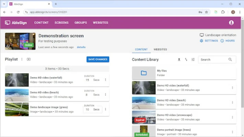244x137 pixels.
Task: Click the playlist preview play icon
Action: [29, 59]
